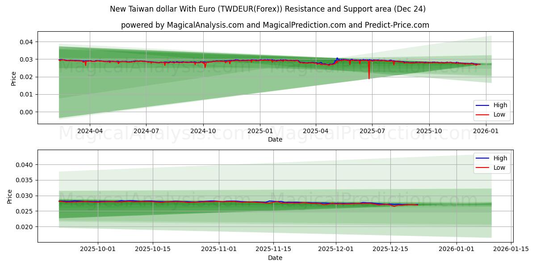Select the chart title text

click(268, 8)
